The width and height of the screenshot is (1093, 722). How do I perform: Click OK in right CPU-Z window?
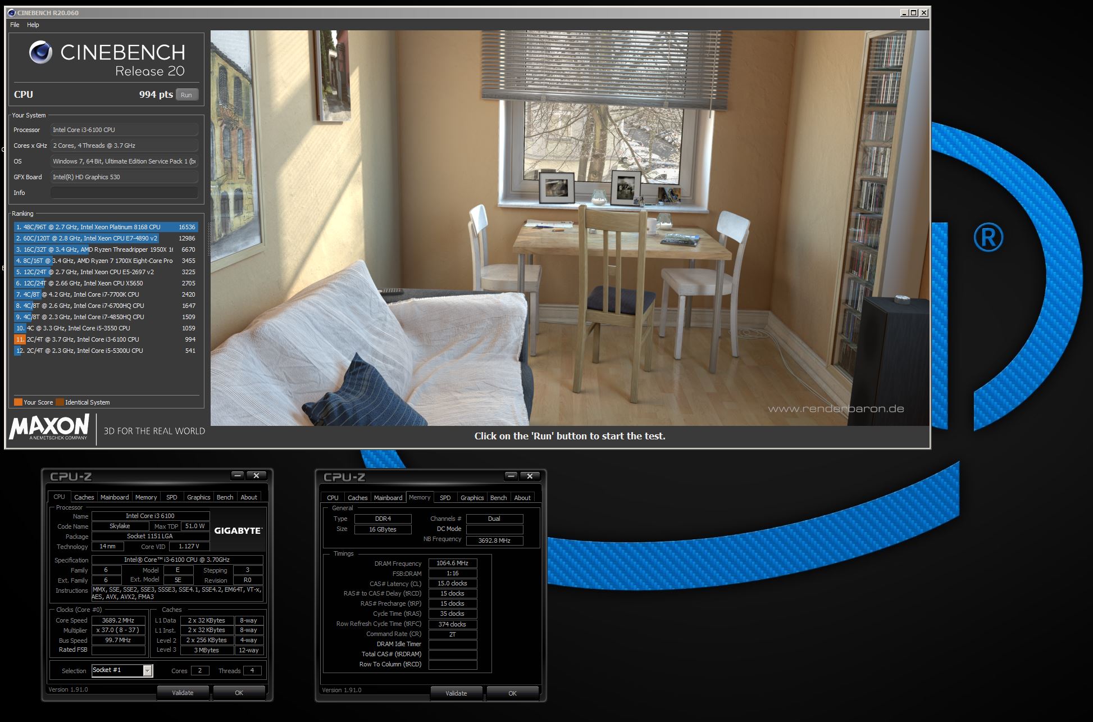click(x=512, y=693)
